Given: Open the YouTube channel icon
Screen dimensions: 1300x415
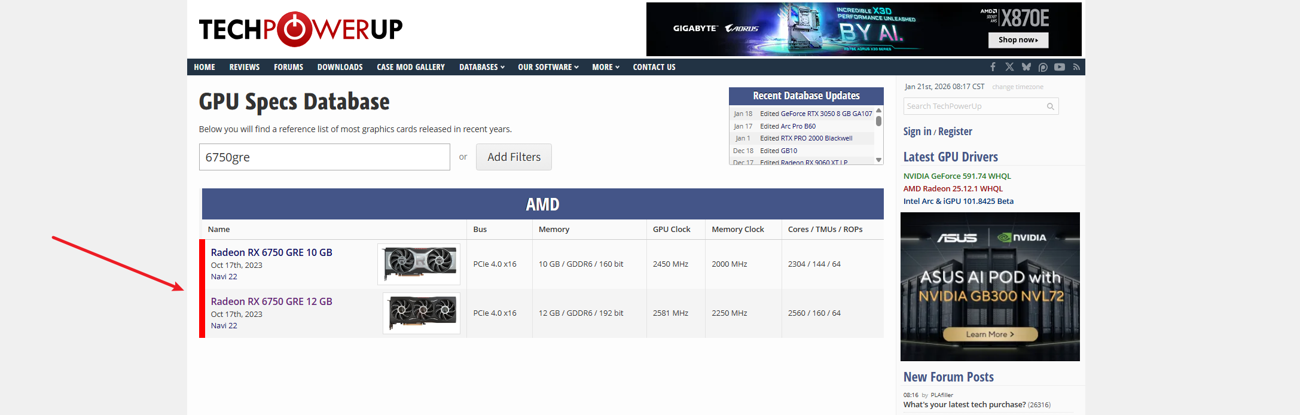Looking at the screenshot, I should click(1060, 67).
